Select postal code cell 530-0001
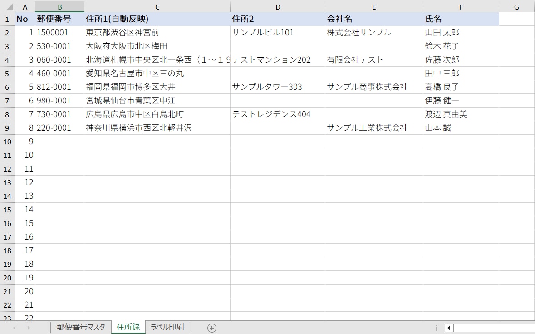The height and width of the screenshot is (334, 535). click(60, 46)
